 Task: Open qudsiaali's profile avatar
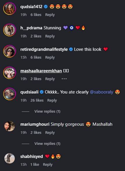click(10, 94)
